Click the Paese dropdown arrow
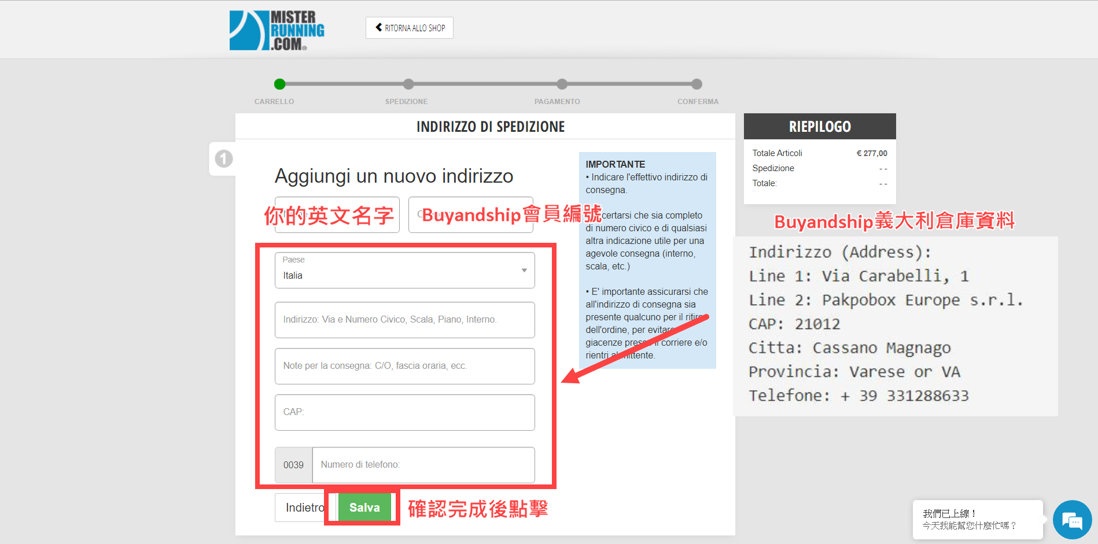This screenshot has width=1098, height=544. [524, 270]
